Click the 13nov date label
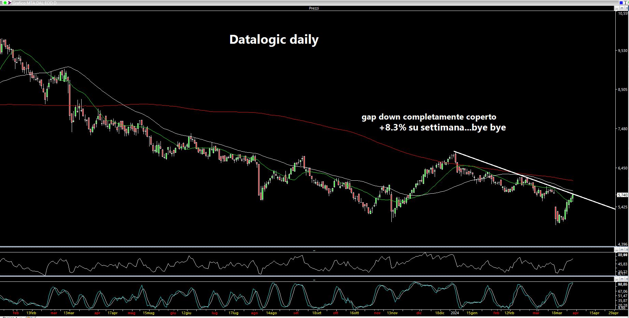The width and height of the screenshot is (629, 318). 392,313
